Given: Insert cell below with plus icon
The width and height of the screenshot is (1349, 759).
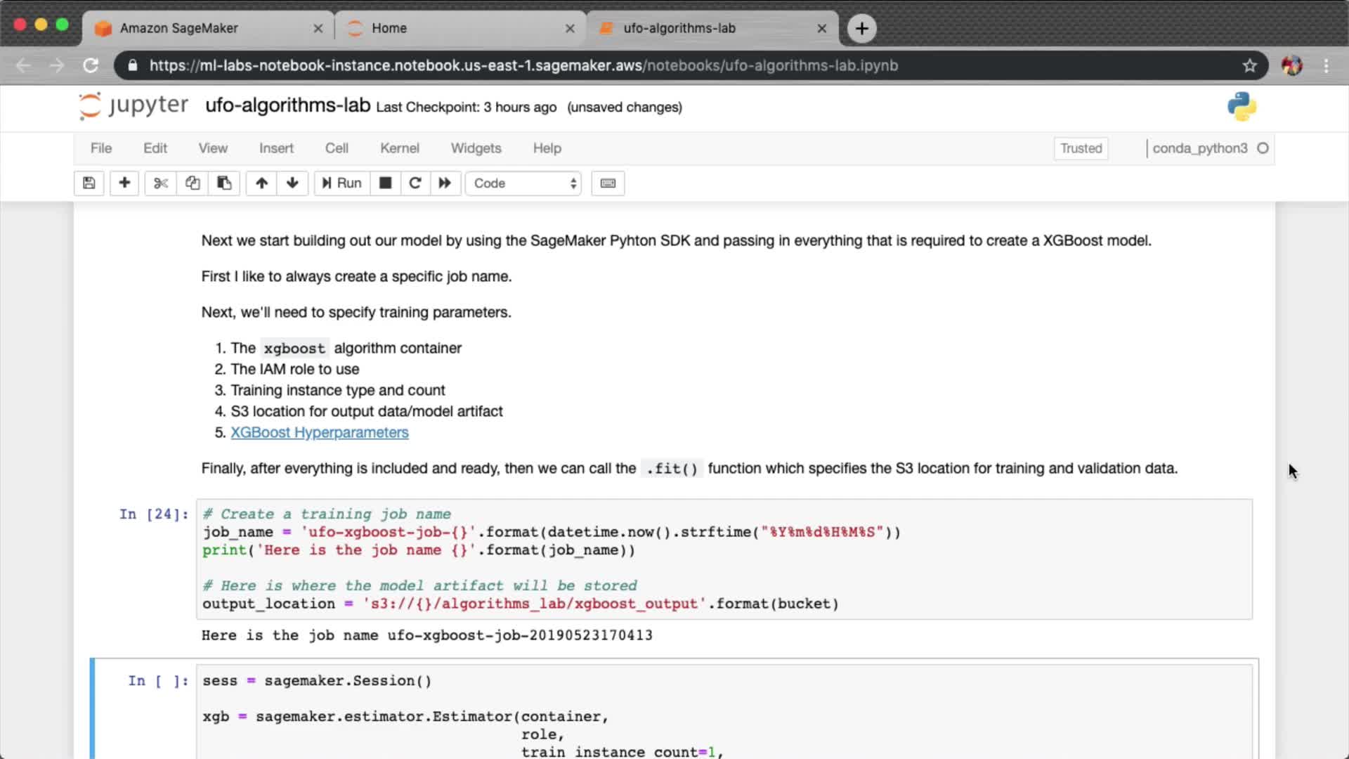Looking at the screenshot, I should click(x=124, y=183).
